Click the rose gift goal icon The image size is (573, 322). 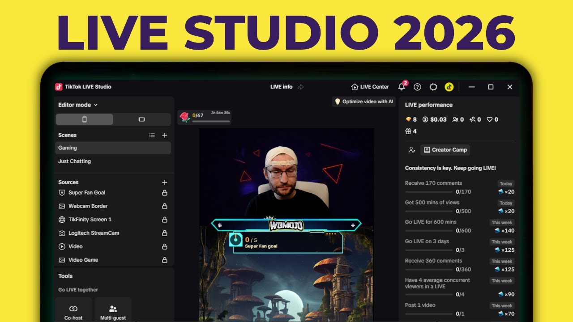(185, 117)
